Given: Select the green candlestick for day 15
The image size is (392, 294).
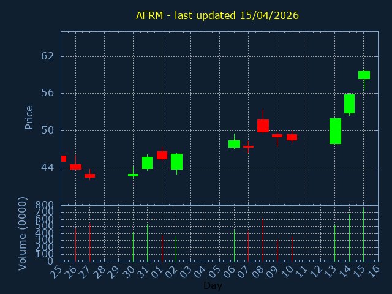Looking at the screenshot, I should (364, 75).
